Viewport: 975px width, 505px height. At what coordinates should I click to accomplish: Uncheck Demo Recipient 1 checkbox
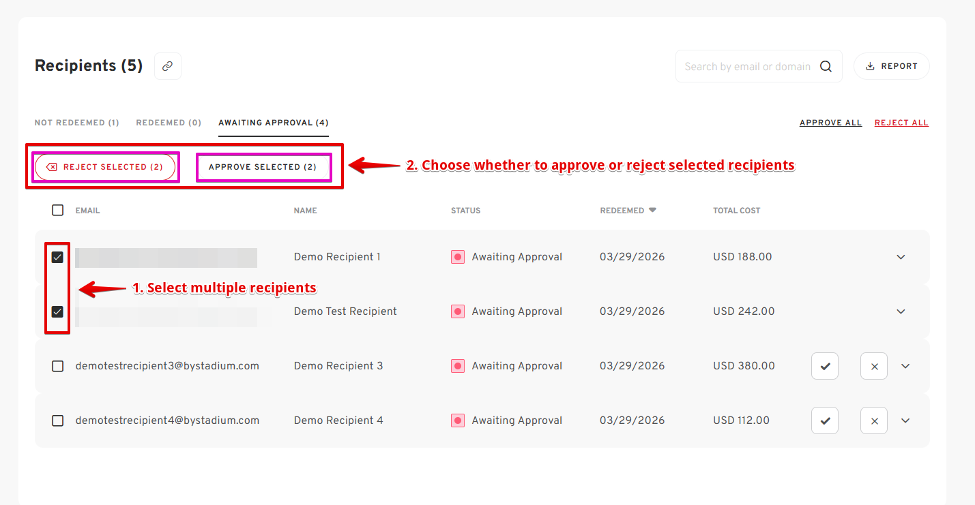click(58, 257)
